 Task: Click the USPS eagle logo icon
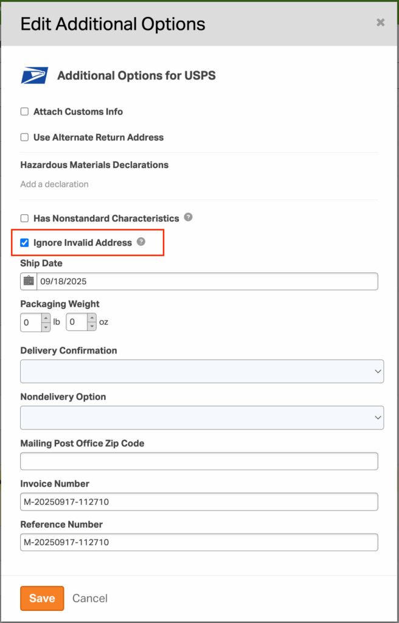point(35,75)
